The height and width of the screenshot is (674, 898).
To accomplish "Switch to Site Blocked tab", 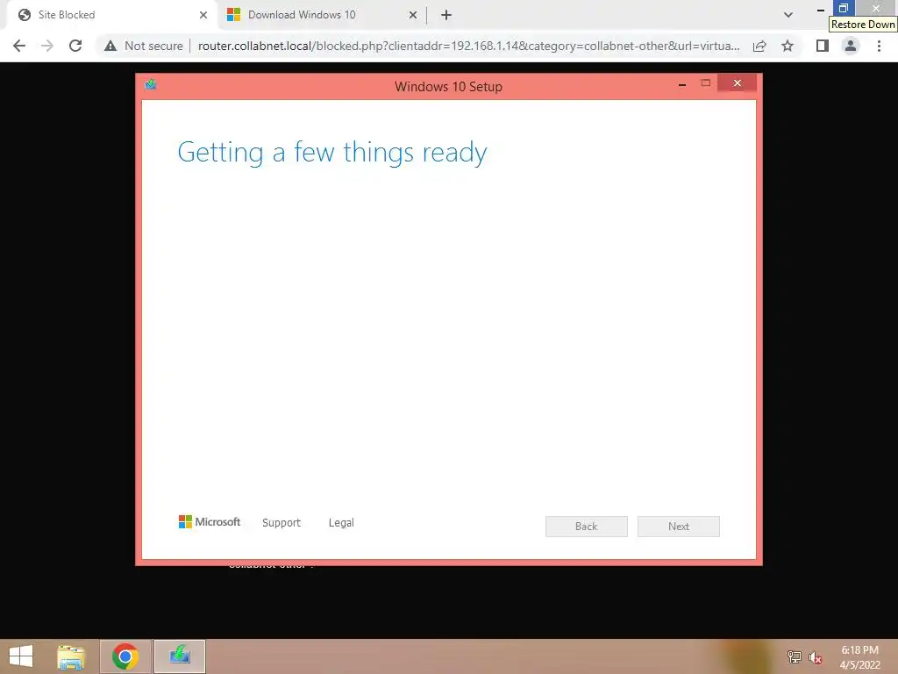I will (x=112, y=15).
